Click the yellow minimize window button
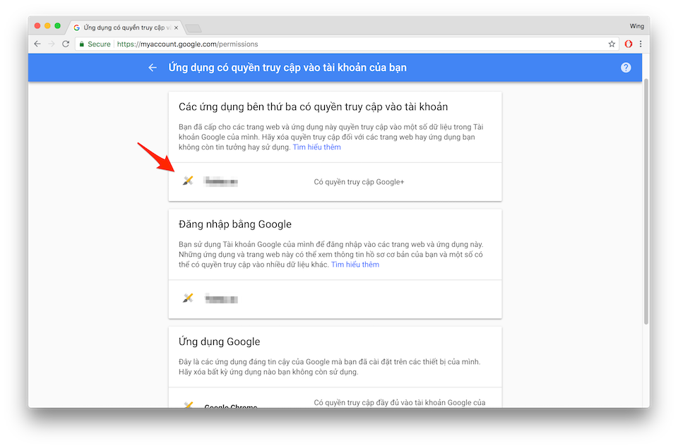Image resolution: width=678 pixels, height=448 pixels. tap(47, 26)
